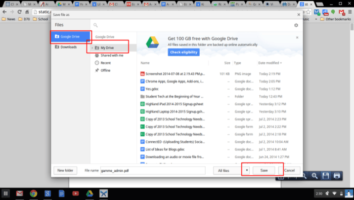Click the bookmark star icon in address bar

pos(308,12)
